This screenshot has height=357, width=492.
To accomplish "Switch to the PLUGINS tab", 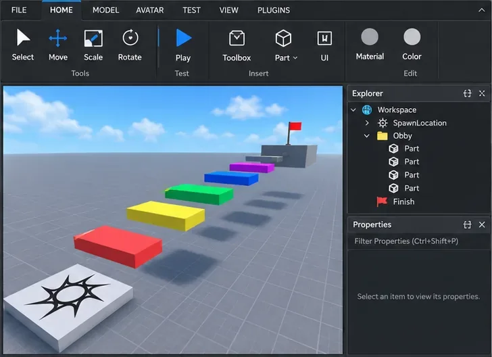I will click(x=274, y=10).
